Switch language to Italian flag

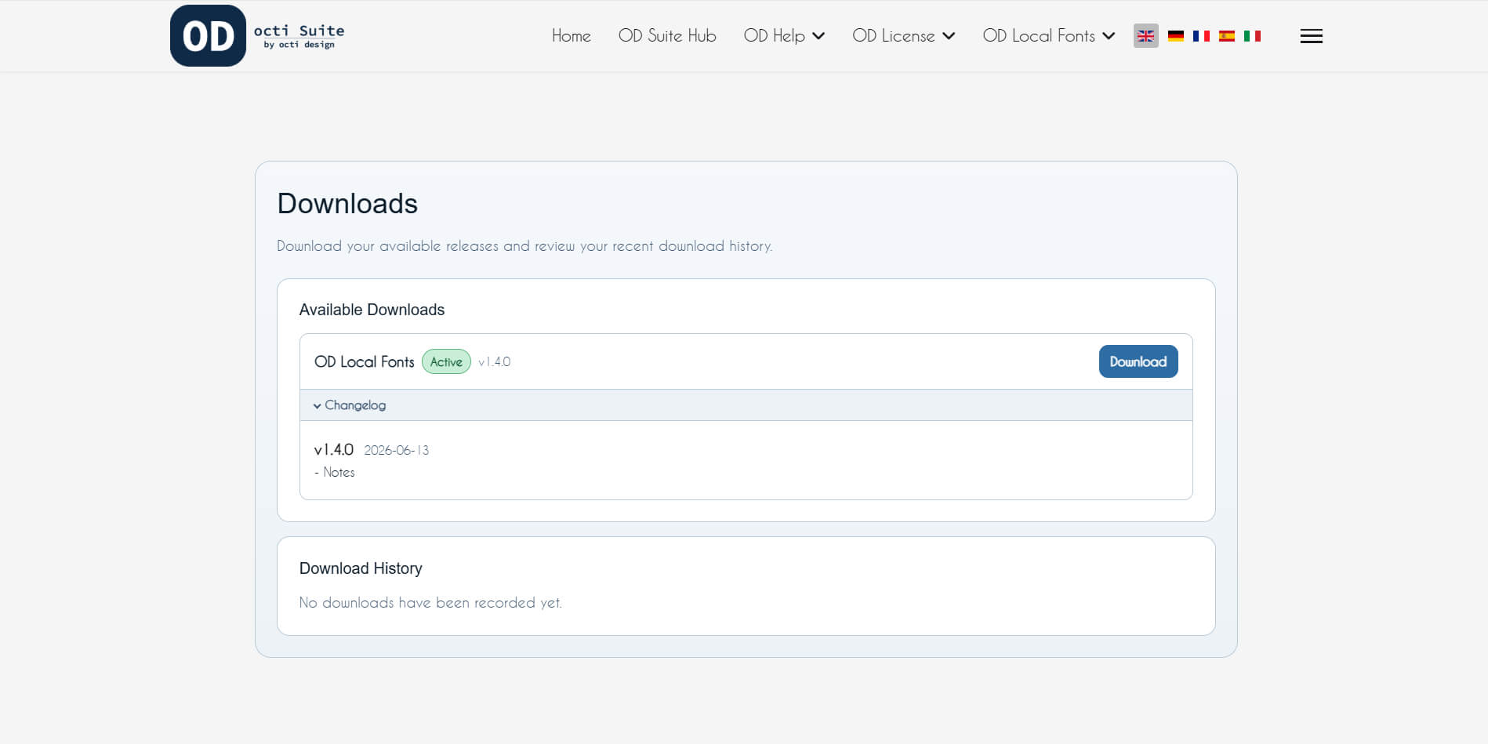click(x=1252, y=36)
